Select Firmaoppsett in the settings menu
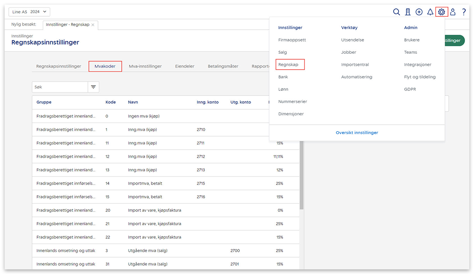This screenshot has width=474, height=274. 292,40
